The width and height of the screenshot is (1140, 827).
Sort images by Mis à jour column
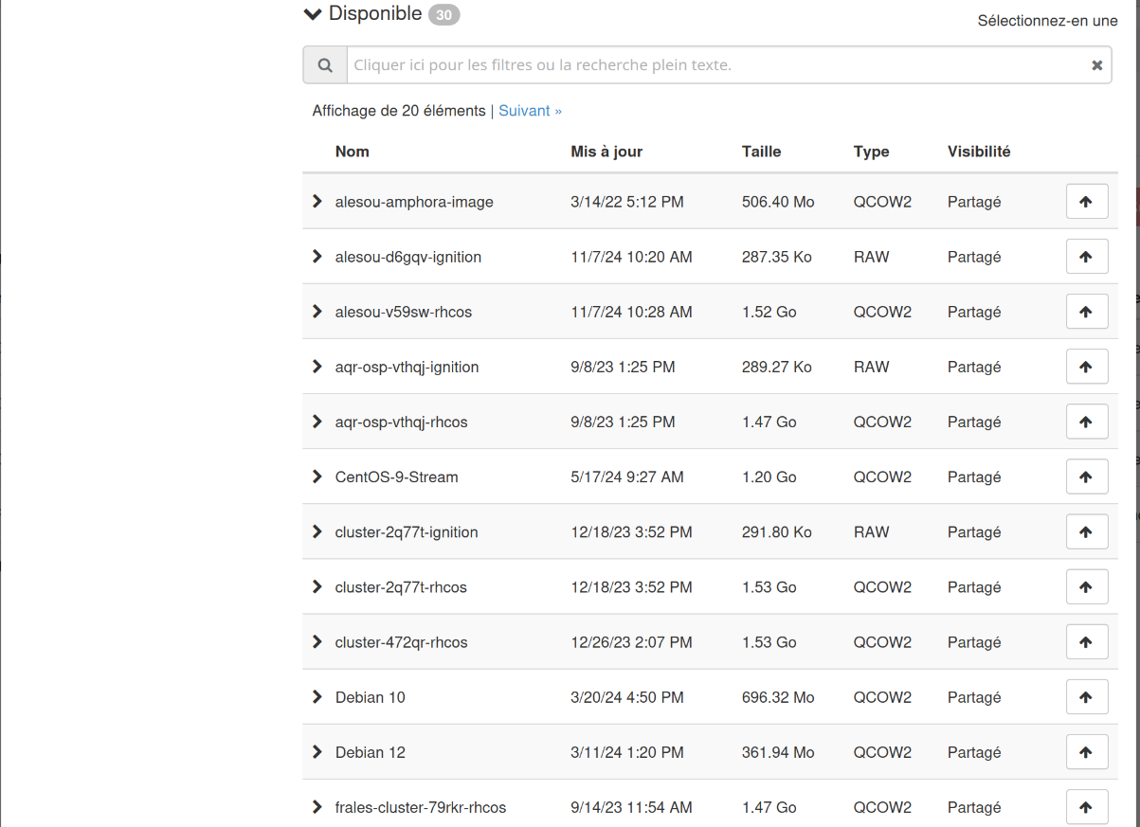click(x=606, y=152)
